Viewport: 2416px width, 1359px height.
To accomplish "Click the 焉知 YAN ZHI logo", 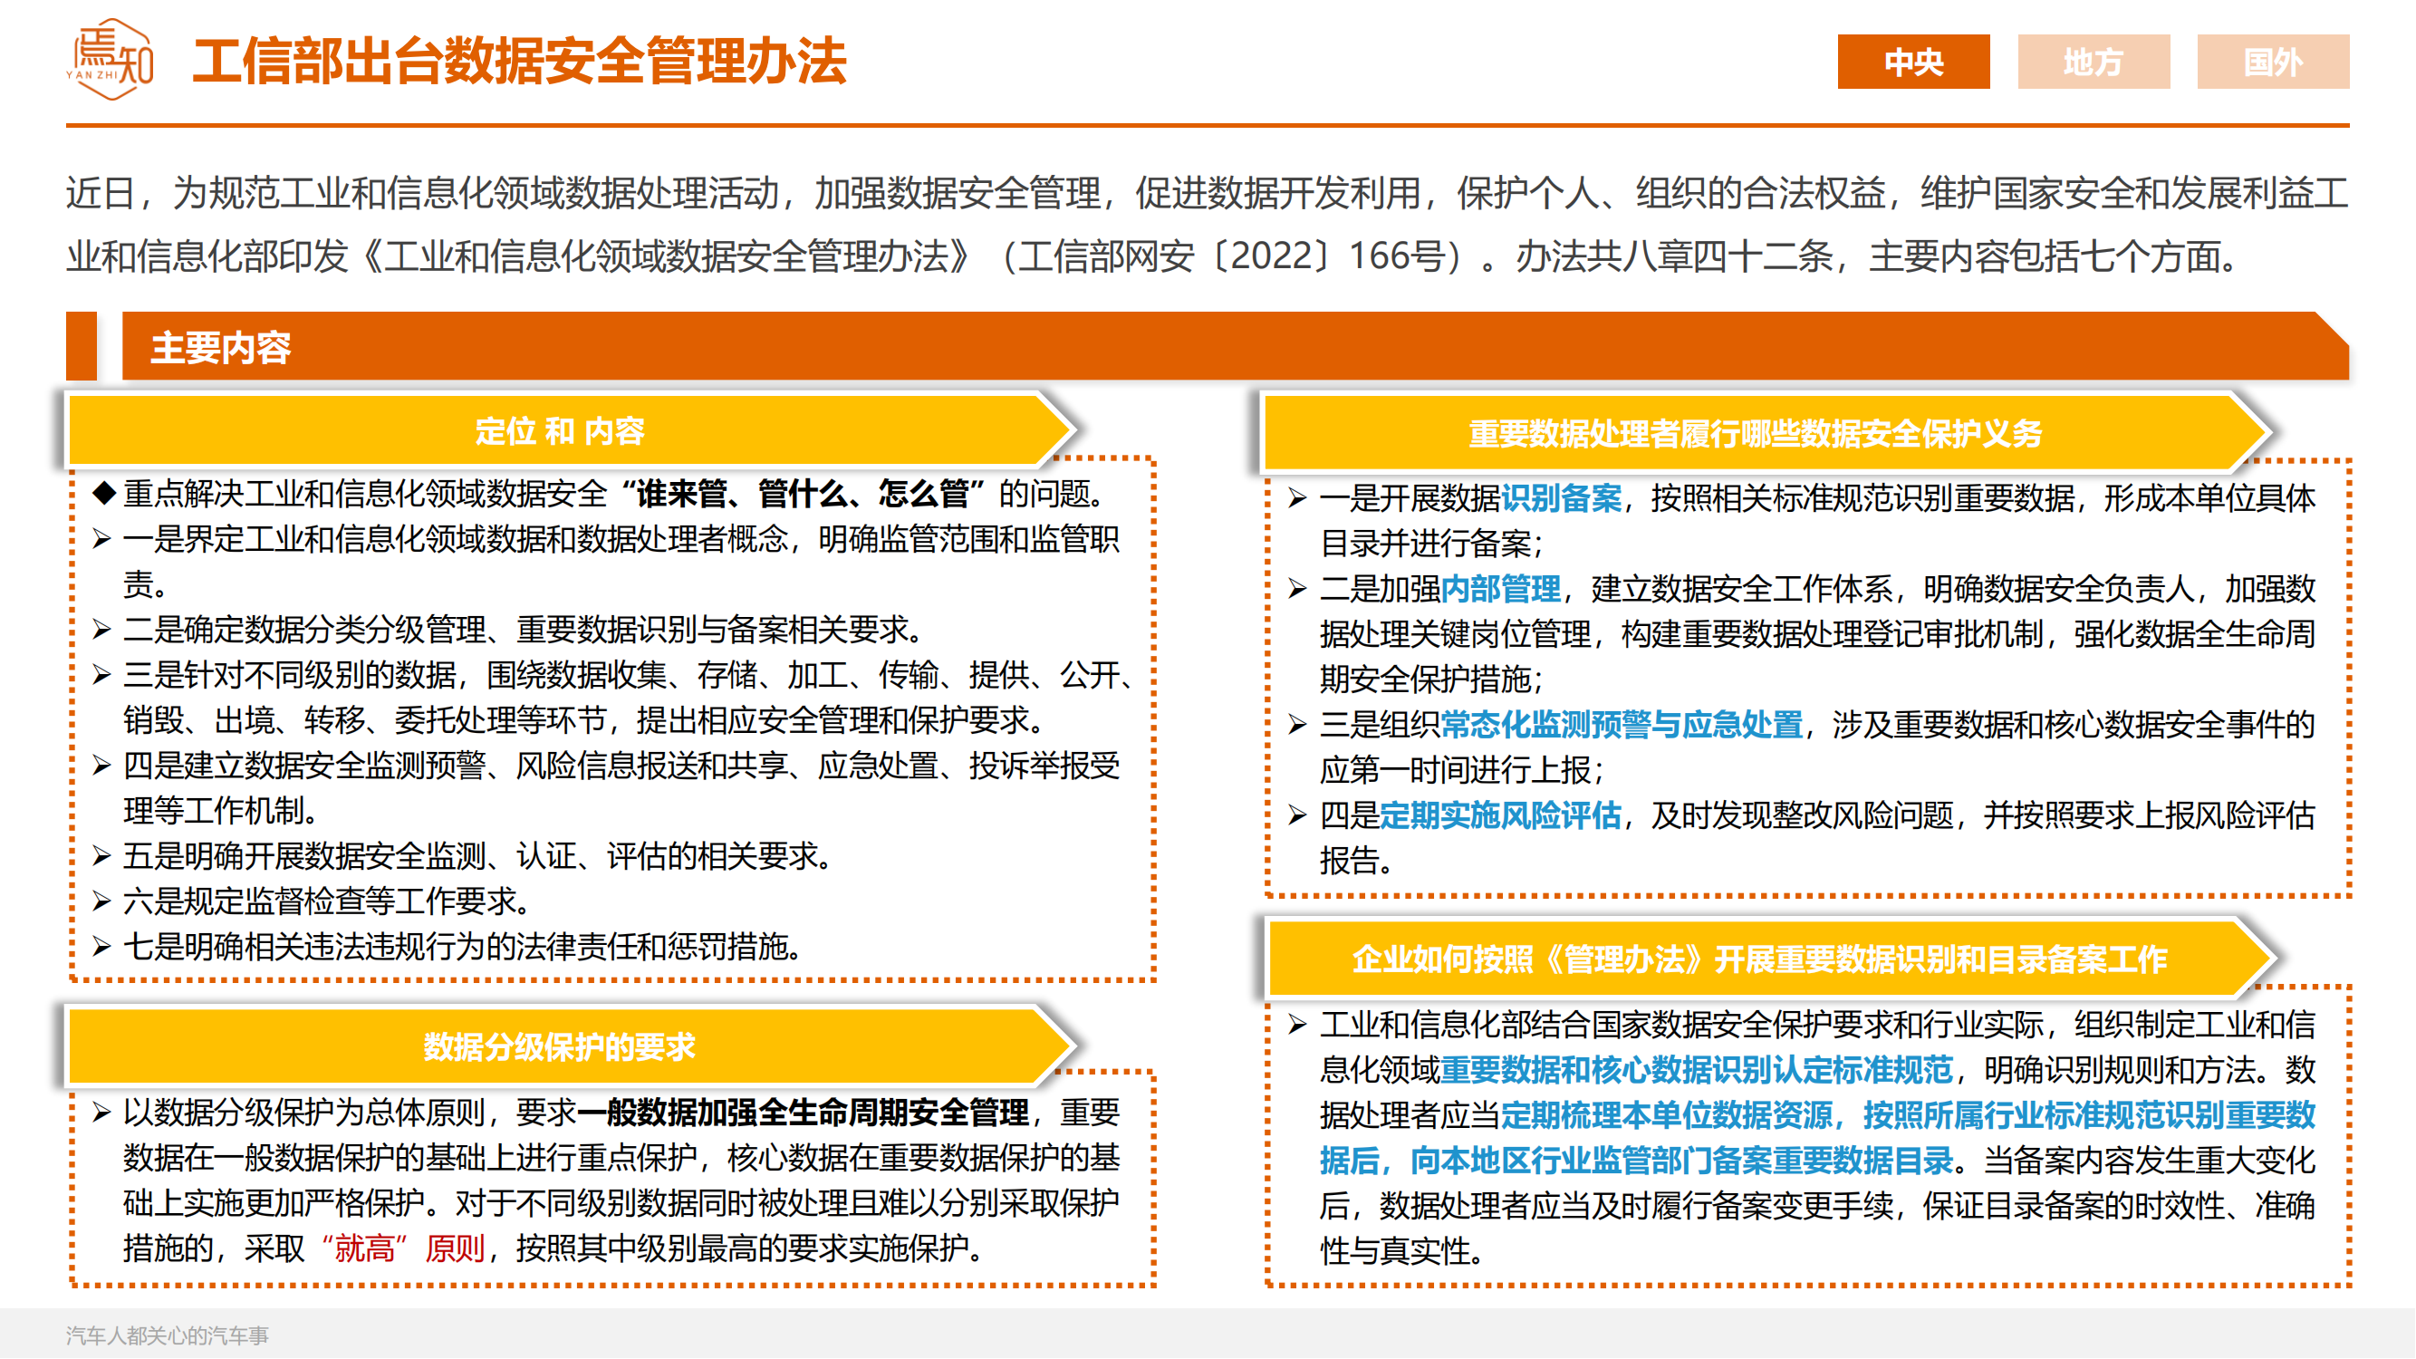I will coord(111,59).
